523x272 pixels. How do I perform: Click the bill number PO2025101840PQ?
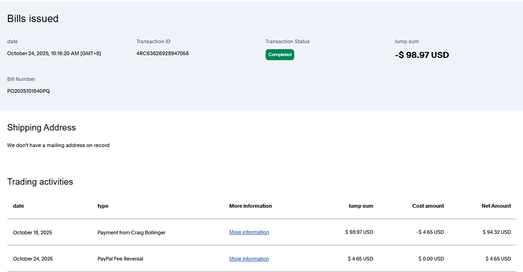[29, 91]
